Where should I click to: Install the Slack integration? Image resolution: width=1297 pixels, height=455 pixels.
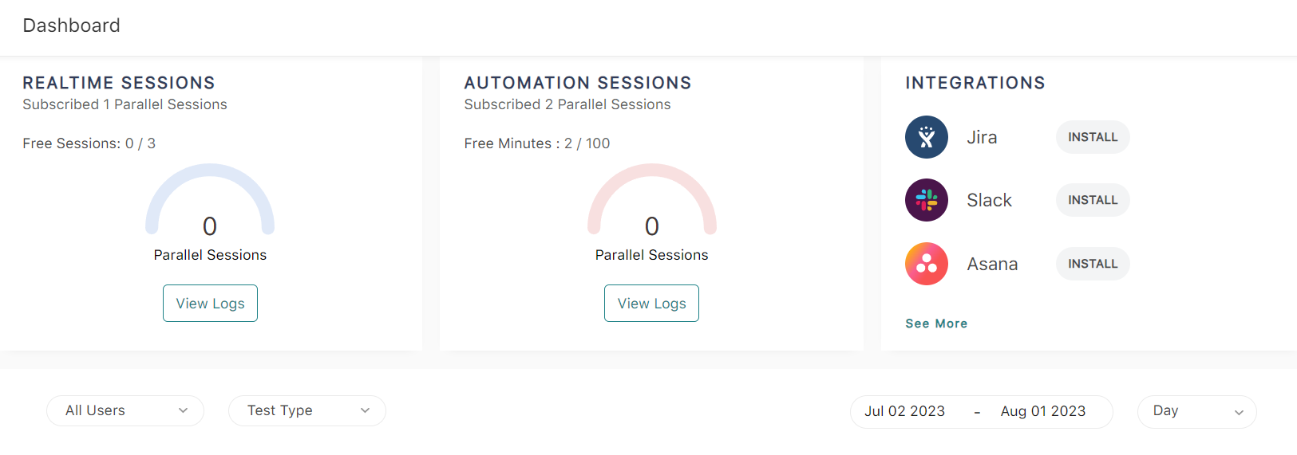(1092, 200)
